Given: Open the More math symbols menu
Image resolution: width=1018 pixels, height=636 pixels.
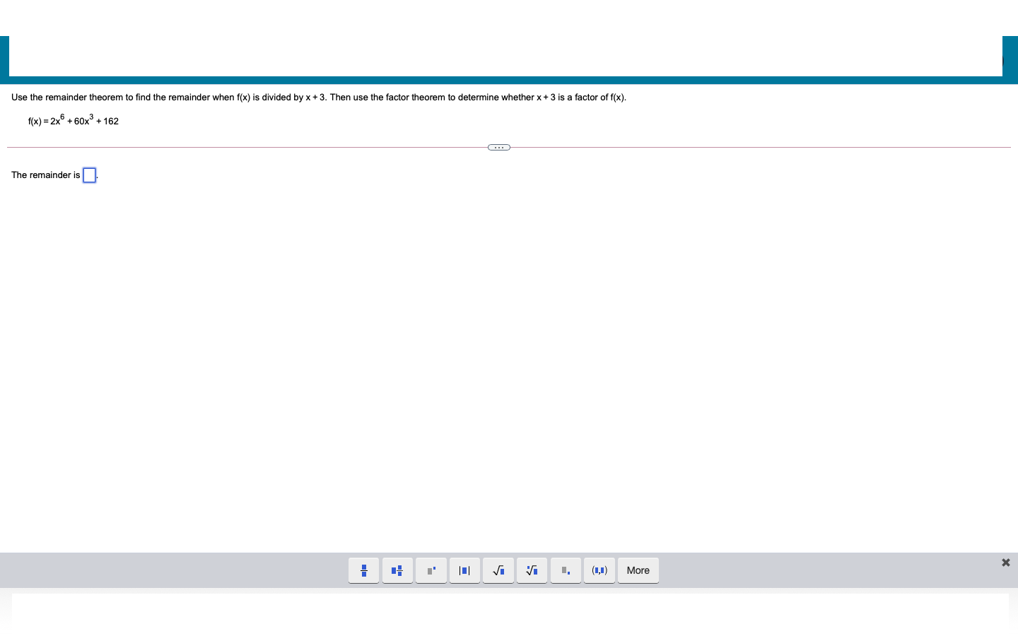Looking at the screenshot, I should 638,570.
